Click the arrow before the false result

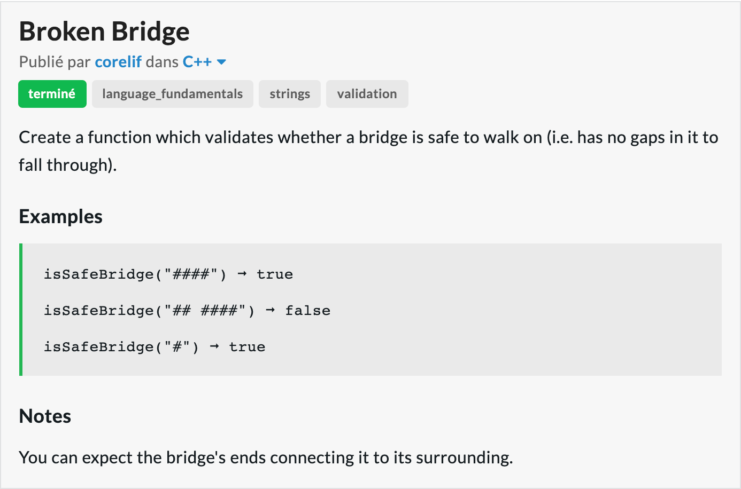271,310
